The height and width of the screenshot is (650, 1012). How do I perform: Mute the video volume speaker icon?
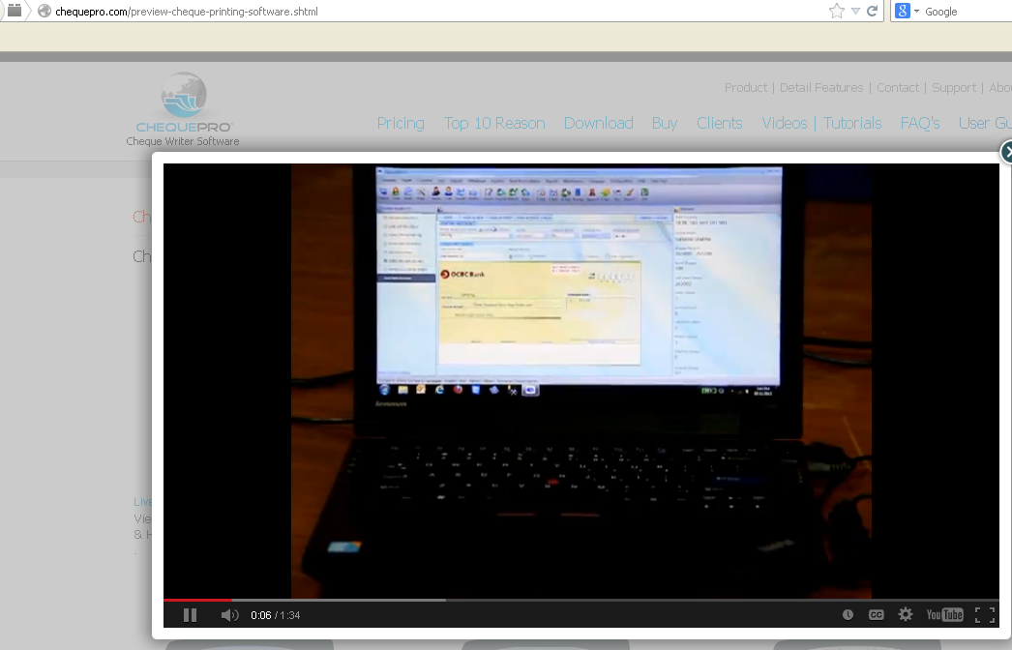229,615
